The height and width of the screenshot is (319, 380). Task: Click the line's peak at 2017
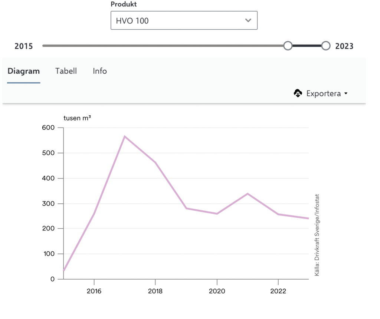pos(125,136)
